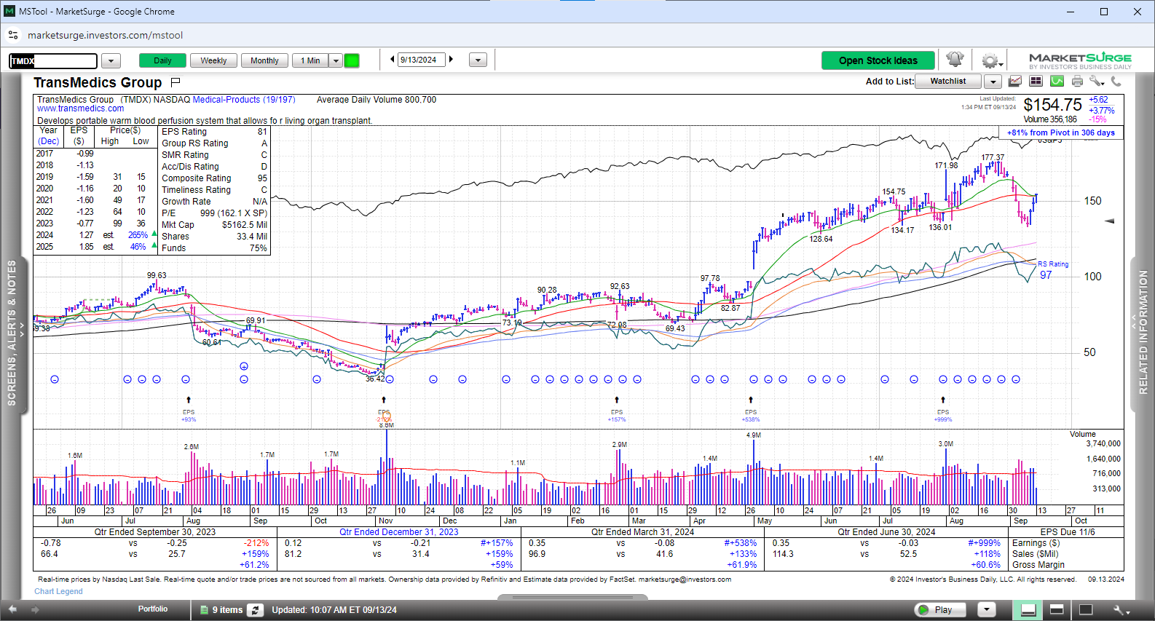Image resolution: width=1155 pixels, height=621 pixels.
Task: Click the raised circle marker above the marker row
Action: coord(244,366)
